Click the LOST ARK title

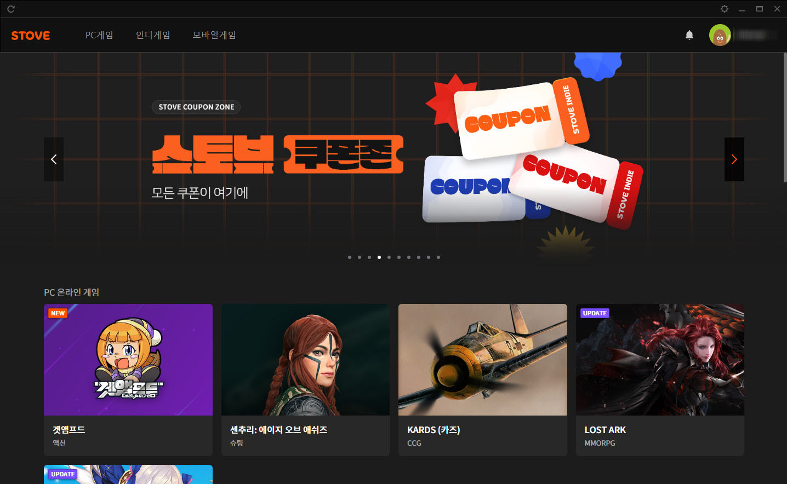pos(605,430)
